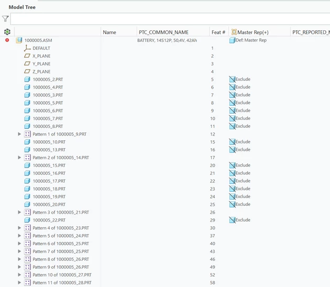This screenshot has width=330, height=287.
Task: Click the part icon of 1000005_22.PRT
Action: [27, 220]
